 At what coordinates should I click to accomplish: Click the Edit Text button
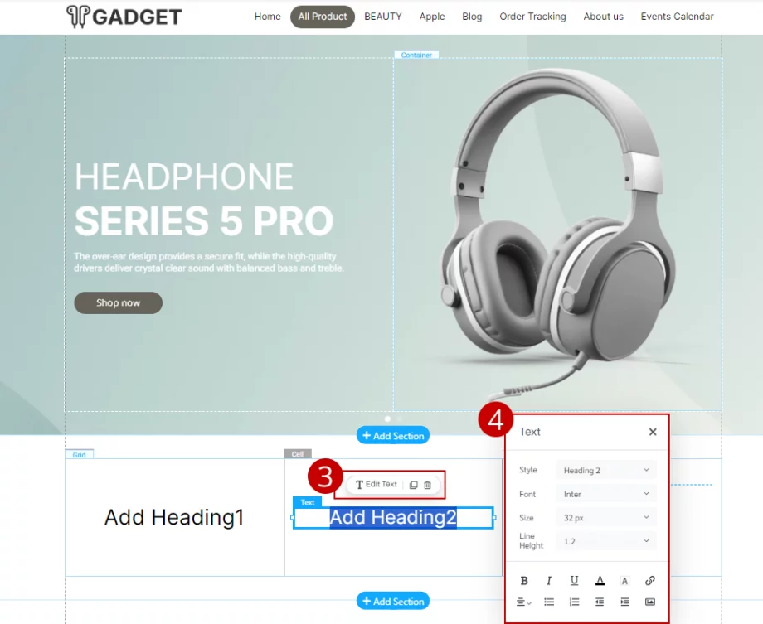(x=377, y=485)
